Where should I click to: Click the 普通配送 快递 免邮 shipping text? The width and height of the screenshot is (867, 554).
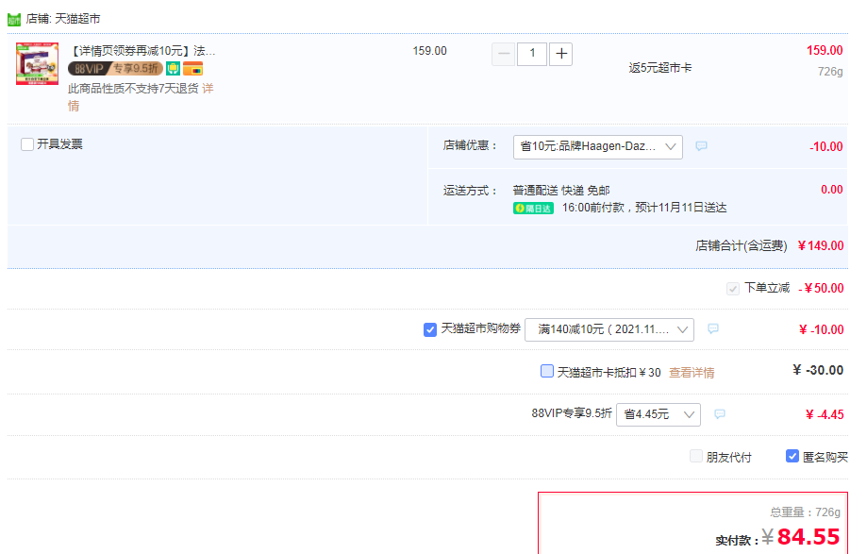point(561,191)
